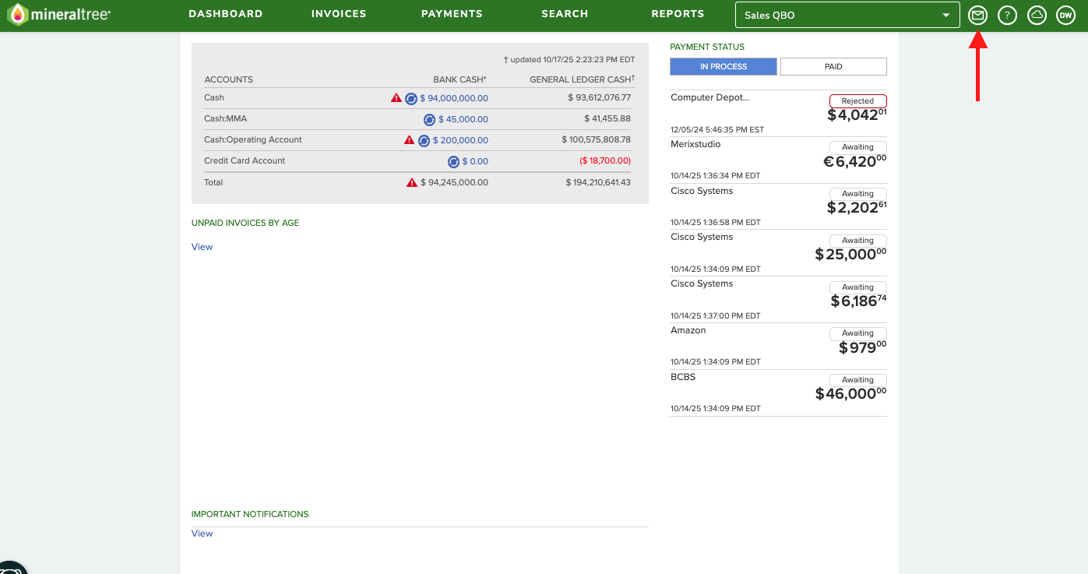This screenshot has width=1088, height=574.
Task: Click the $ 93,612,076.77 ledger value
Action: click(600, 97)
